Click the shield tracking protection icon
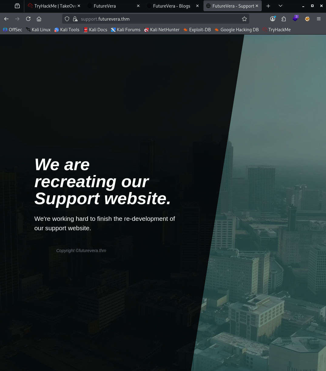This screenshot has height=371, width=326. 67,19
